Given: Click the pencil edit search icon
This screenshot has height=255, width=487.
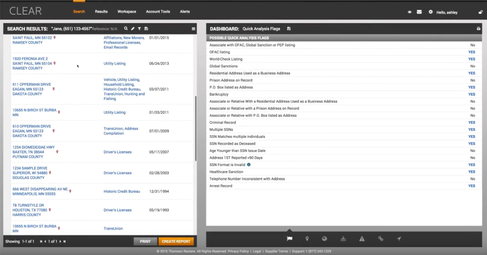Looking at the screenshot, I should (133, 29).
